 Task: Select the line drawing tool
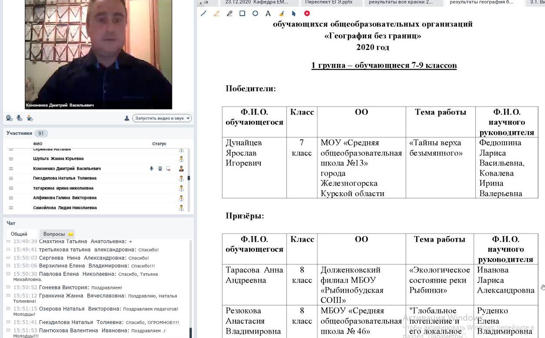pos(203,13)
